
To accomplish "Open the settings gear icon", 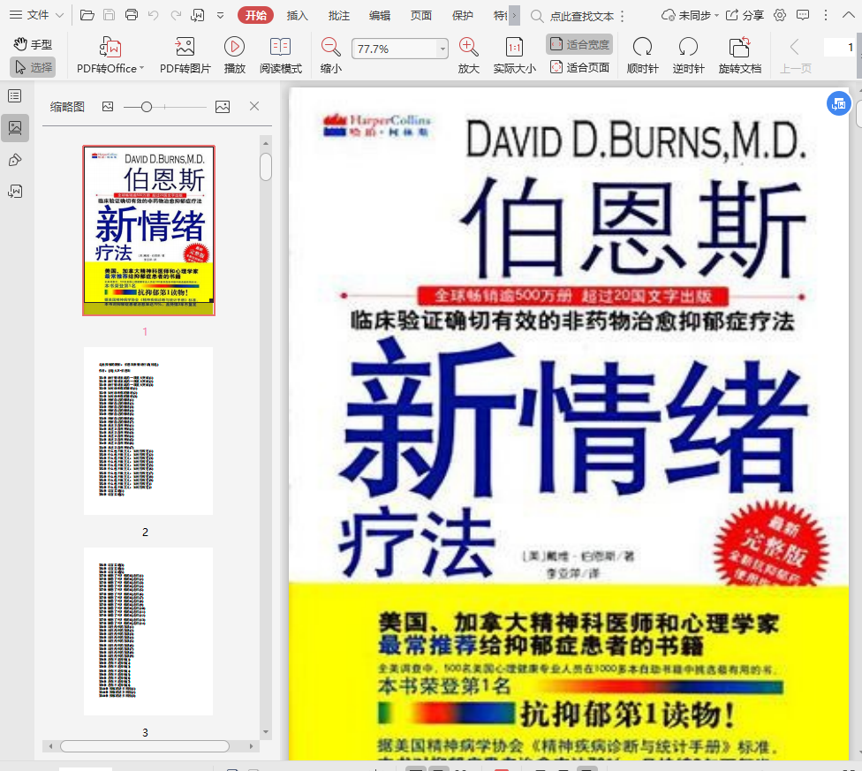I will point(780,15).
